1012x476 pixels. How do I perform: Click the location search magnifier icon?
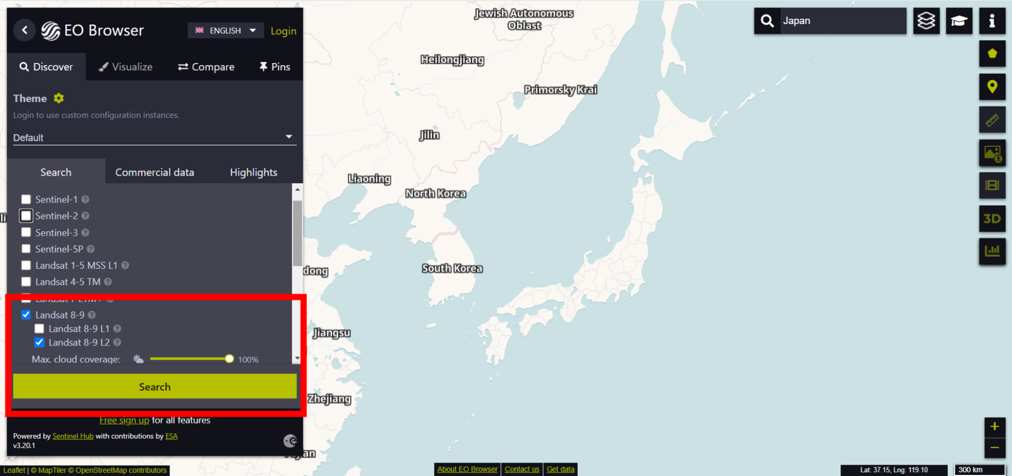[767, 21]
